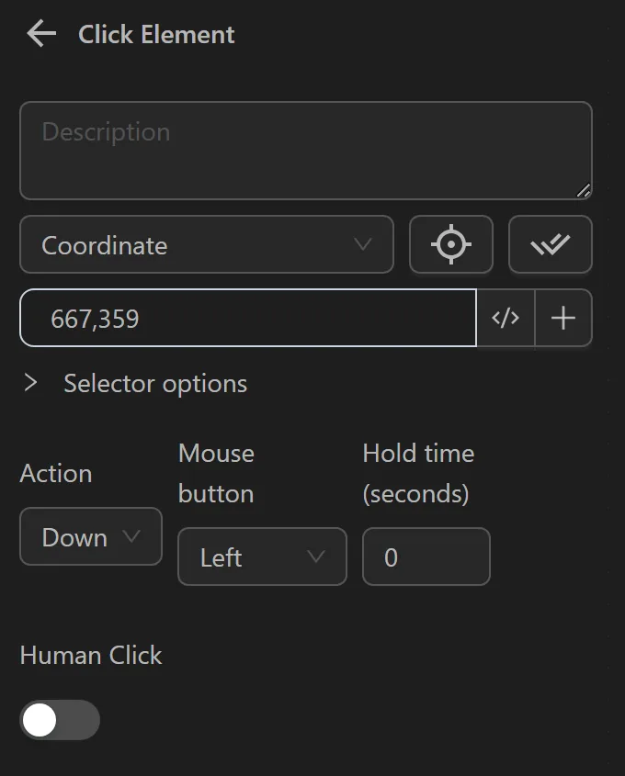Click the Description textarea resize grip
This screenshot has width=625, height=776.
pos(585,191)
